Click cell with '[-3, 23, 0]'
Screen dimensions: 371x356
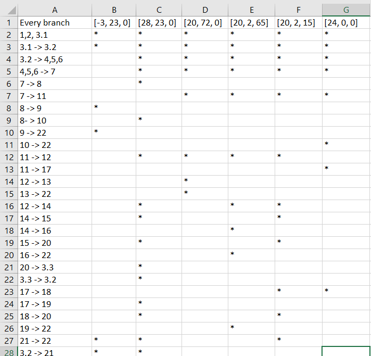tap(114, 23)
